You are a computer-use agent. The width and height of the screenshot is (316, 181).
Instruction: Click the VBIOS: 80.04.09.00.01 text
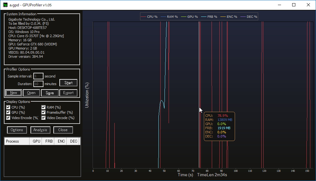tap(26, 52)
